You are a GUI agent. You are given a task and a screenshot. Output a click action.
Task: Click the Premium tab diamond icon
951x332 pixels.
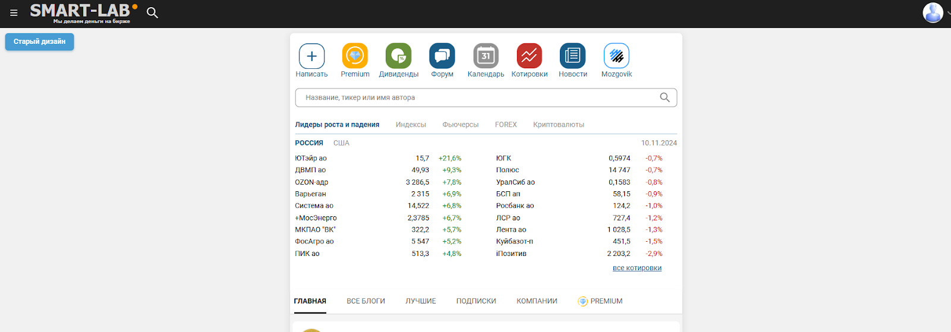pos(583,301)
